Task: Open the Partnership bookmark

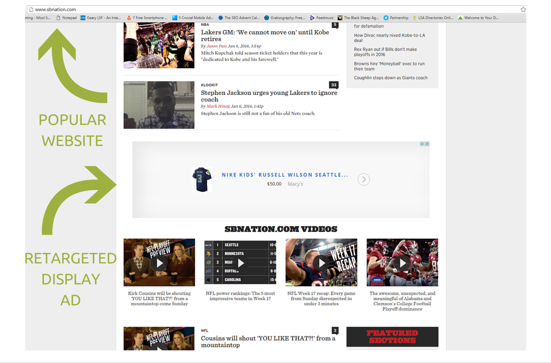Action: coord(395,18)
